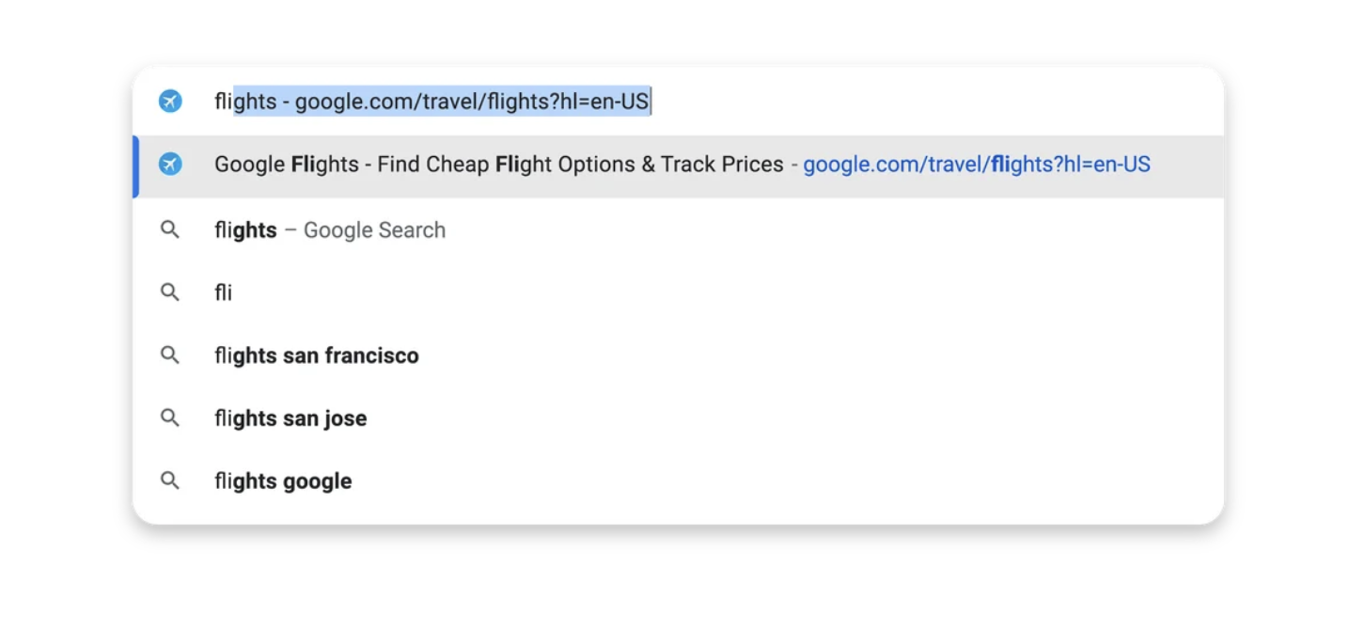
Task: Click the magnifier icon next to "fli"
Action: [x=170, y=292]
